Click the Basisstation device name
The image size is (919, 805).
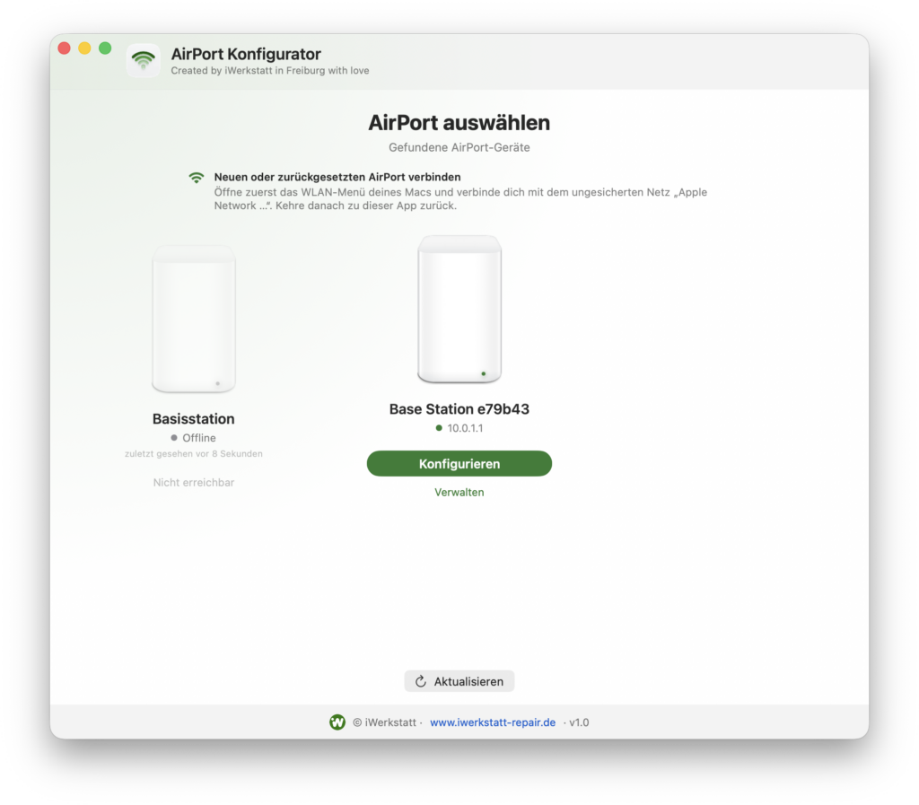click(x=194, y=419)
